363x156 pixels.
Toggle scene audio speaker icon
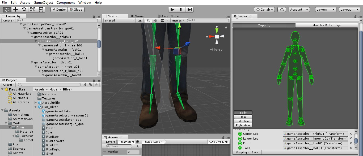click(155, 20)
